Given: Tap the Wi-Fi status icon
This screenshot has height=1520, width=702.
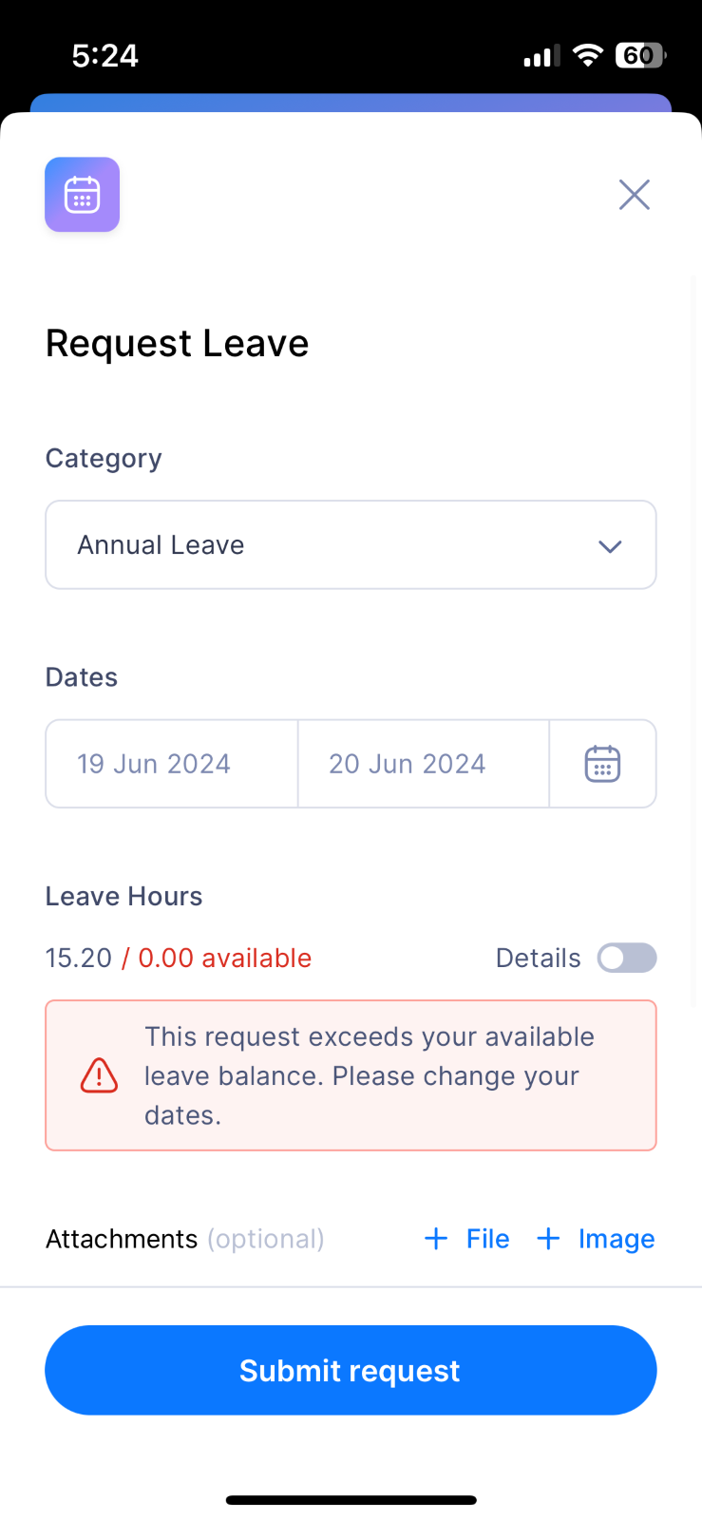Looking at the screenshot, I should point(589,56).
